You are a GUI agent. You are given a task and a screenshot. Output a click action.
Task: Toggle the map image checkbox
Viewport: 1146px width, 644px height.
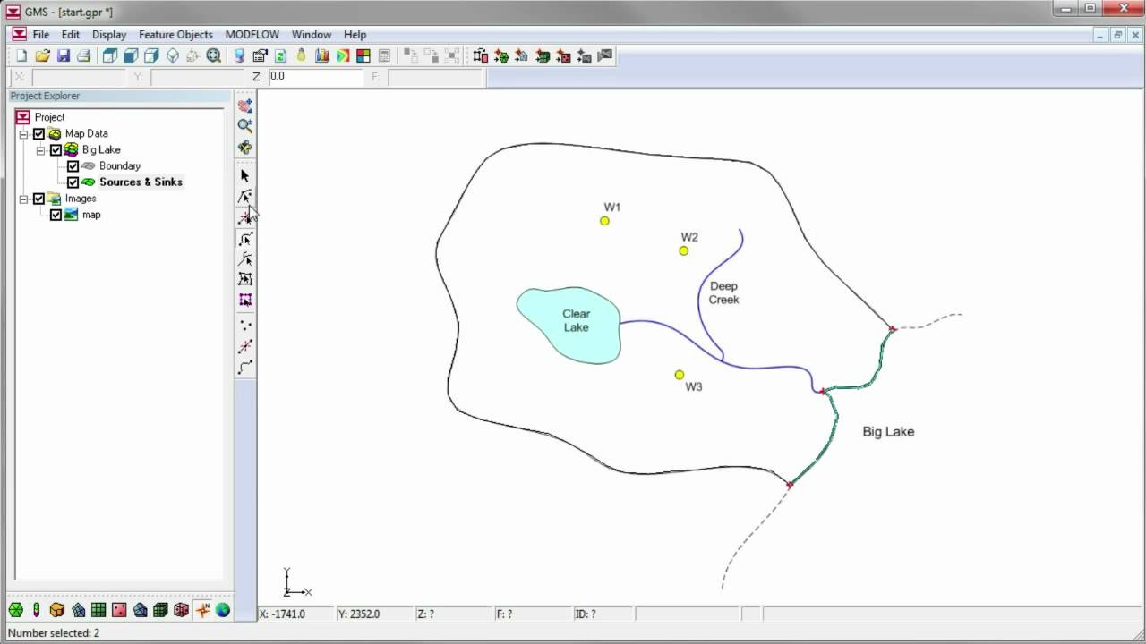(56, 215)
